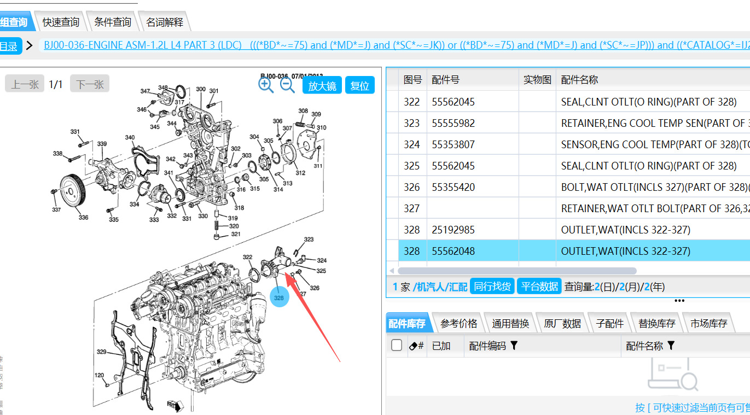Click the highlighted 328 callout bubble in the diagram

(279, 297)
